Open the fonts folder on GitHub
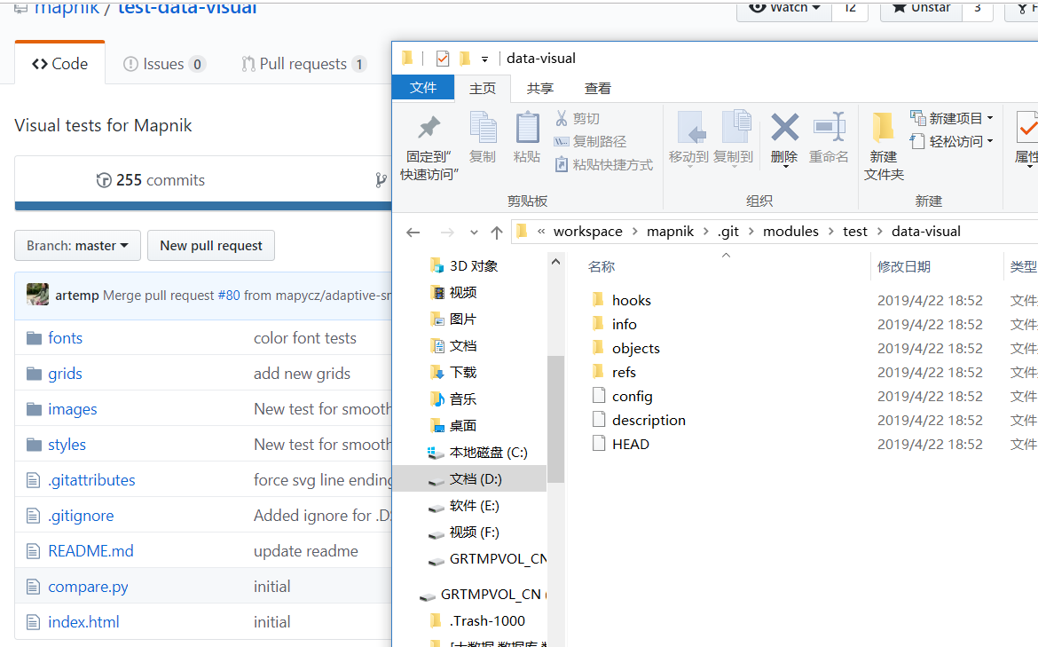The height and width of the screenshot is (647, 1038). (x=66, y=338)
